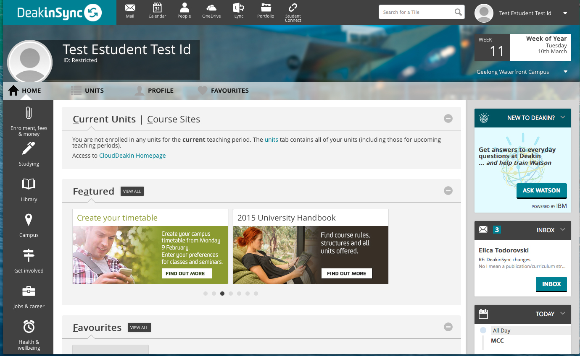
Task: Click the 2015 University Handbook card title
Action: pos(287,218)
